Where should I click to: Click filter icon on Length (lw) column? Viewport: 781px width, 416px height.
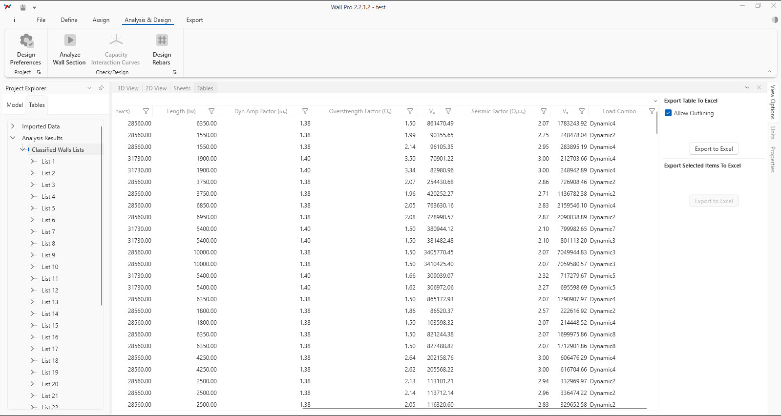pos(211,111)
